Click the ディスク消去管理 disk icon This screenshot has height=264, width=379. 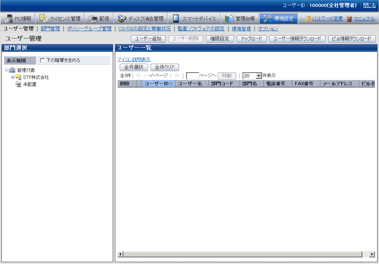tap(122, 19)
